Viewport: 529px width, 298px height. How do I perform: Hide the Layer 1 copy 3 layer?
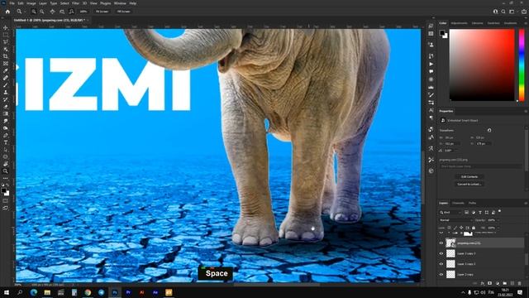pyautogui.click(x=441, y=253)
